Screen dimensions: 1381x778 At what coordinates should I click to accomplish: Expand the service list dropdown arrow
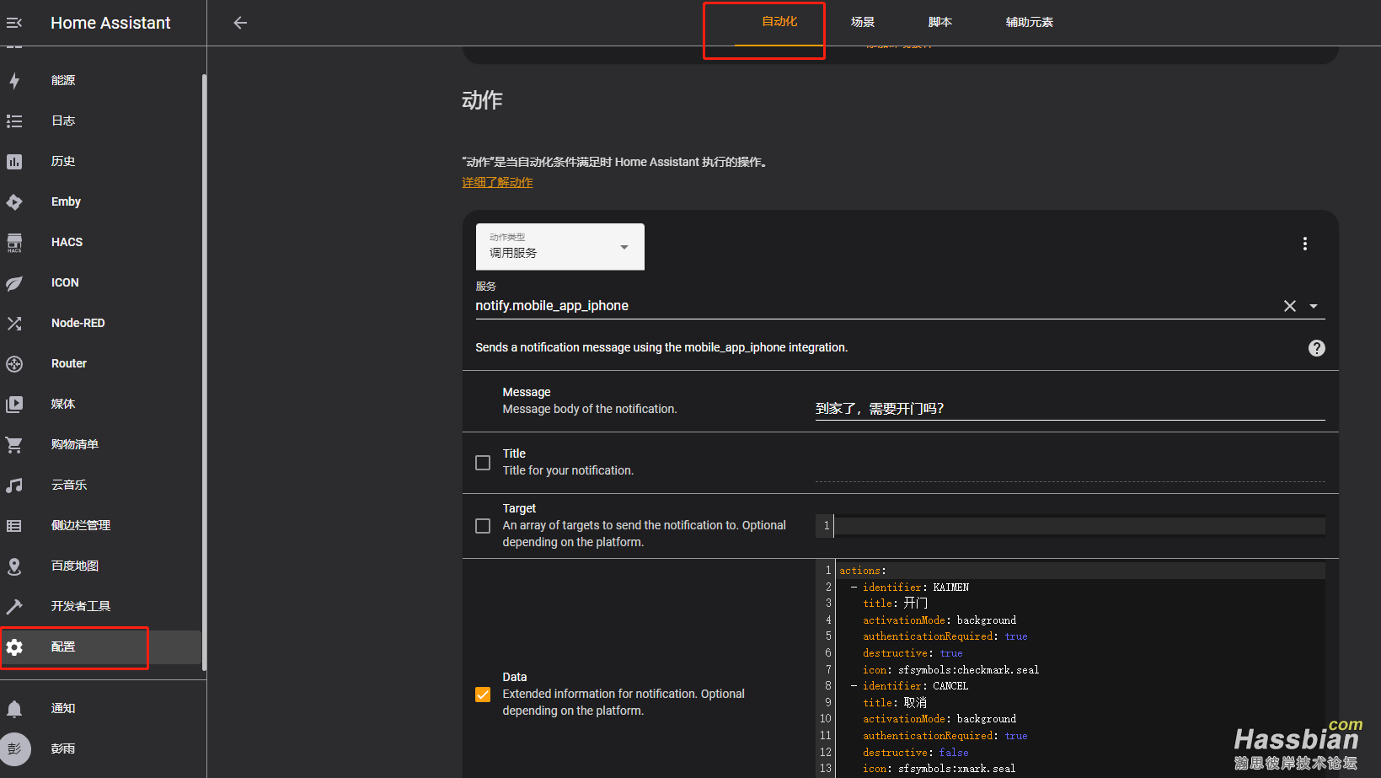pyautogui.click(x=1314, y=306)
